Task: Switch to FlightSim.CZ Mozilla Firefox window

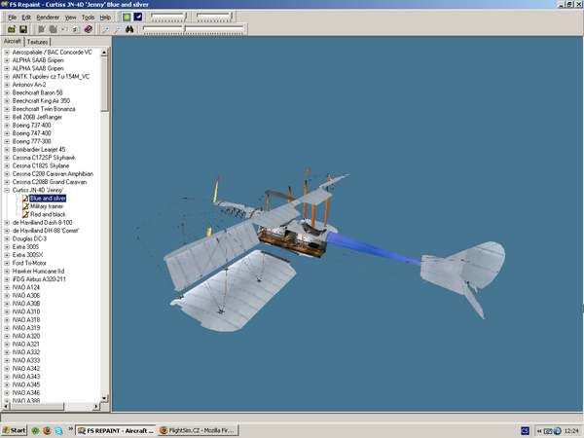Action: (x=198, y=430)
